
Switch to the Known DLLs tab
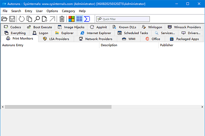pyautogui.click(x=125, y=27)
